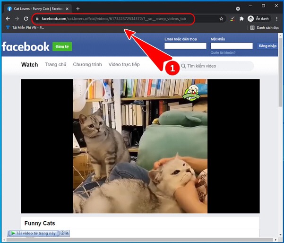Select the Cat Lovers - Funny Cats browser tab
284x243 pixels.
[39, 9]
